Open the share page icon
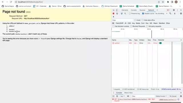Screen dimensions: 183x103 click(x=159, y=2)
